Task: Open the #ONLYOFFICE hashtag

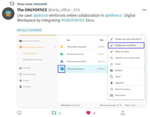Action: pyautogui.click(x=73, y=20)
